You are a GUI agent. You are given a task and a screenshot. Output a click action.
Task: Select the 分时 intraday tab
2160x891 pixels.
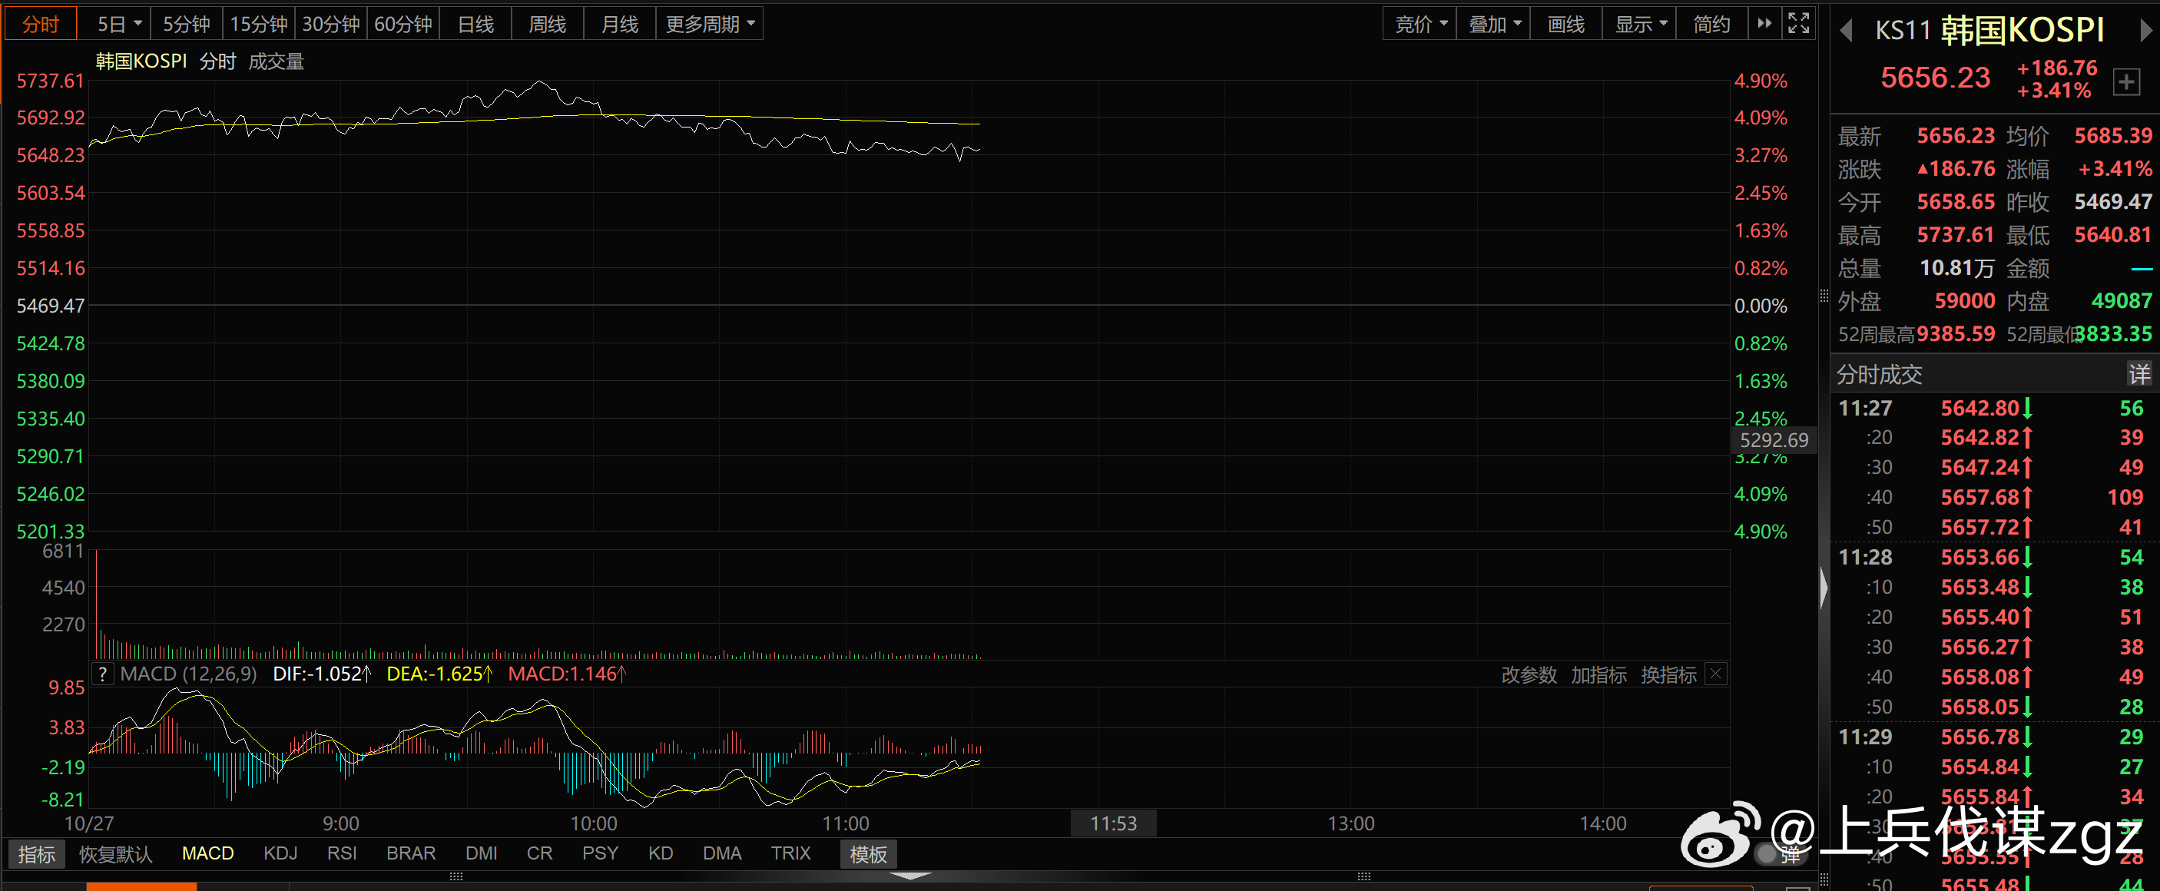pyautogui.click(x=40, y=24)
